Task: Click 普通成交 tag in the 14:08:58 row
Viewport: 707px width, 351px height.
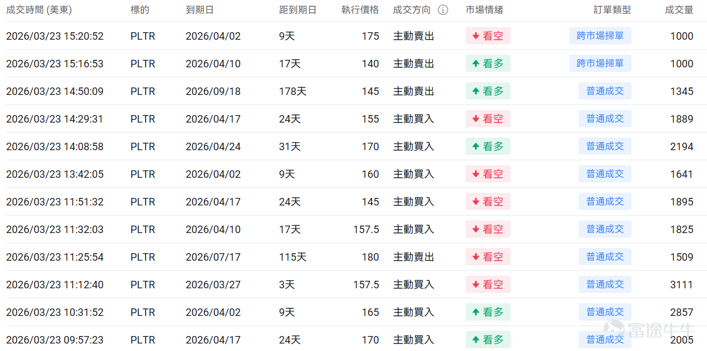Action: coord(605,146)
